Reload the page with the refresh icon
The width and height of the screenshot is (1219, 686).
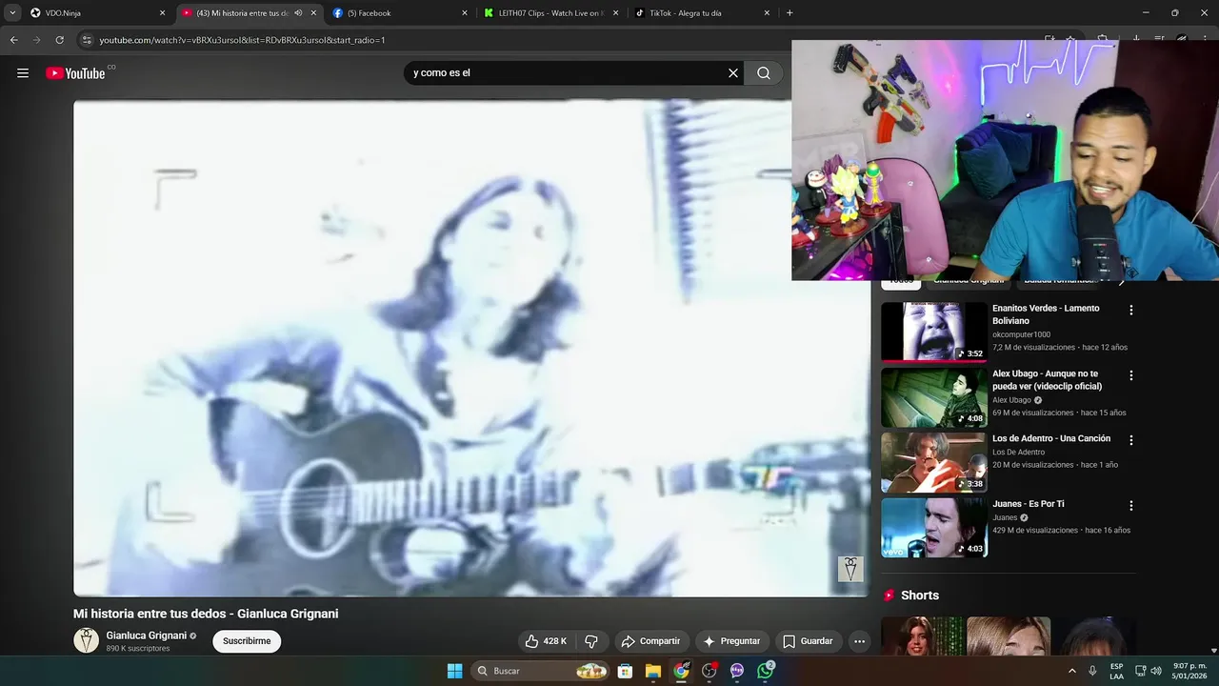point(59,40)
